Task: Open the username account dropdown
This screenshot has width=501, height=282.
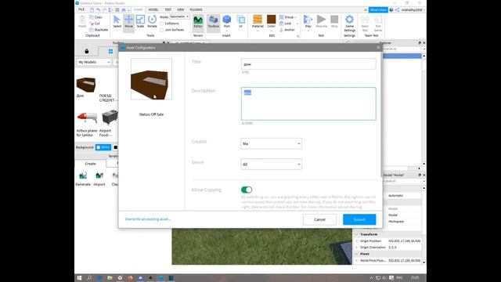Action: [x=413, y=10]
